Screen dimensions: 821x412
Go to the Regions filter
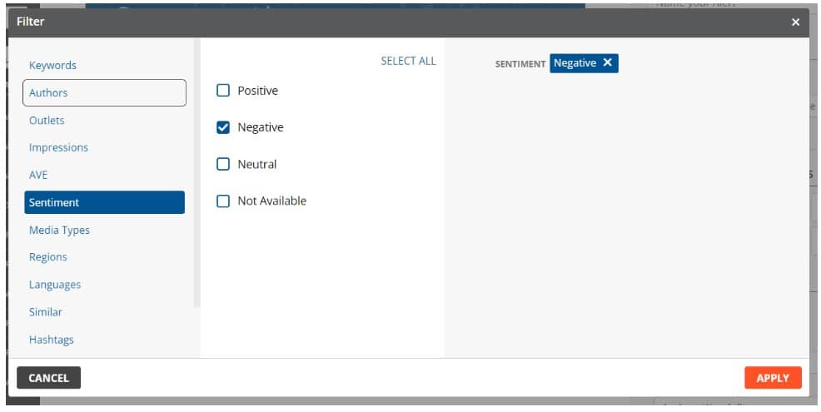(48, 257)
